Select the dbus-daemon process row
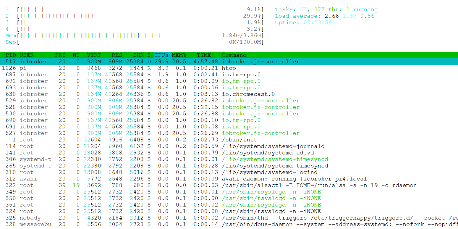Image resolution: width=458 pixels, height=229 pixels. tap(229, 224)
